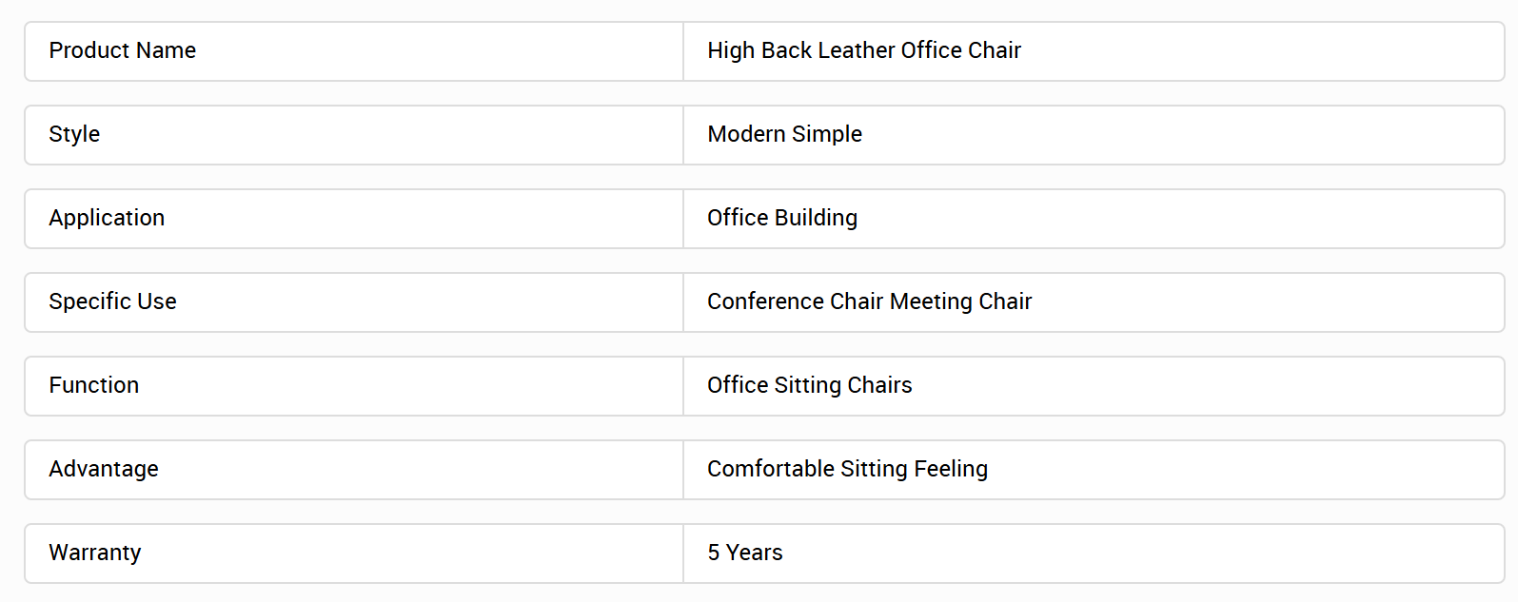Click the word Comfortable in Advantage row
Image resolution: width=1518 pixels, height=602 pixels.
[770, 469]
